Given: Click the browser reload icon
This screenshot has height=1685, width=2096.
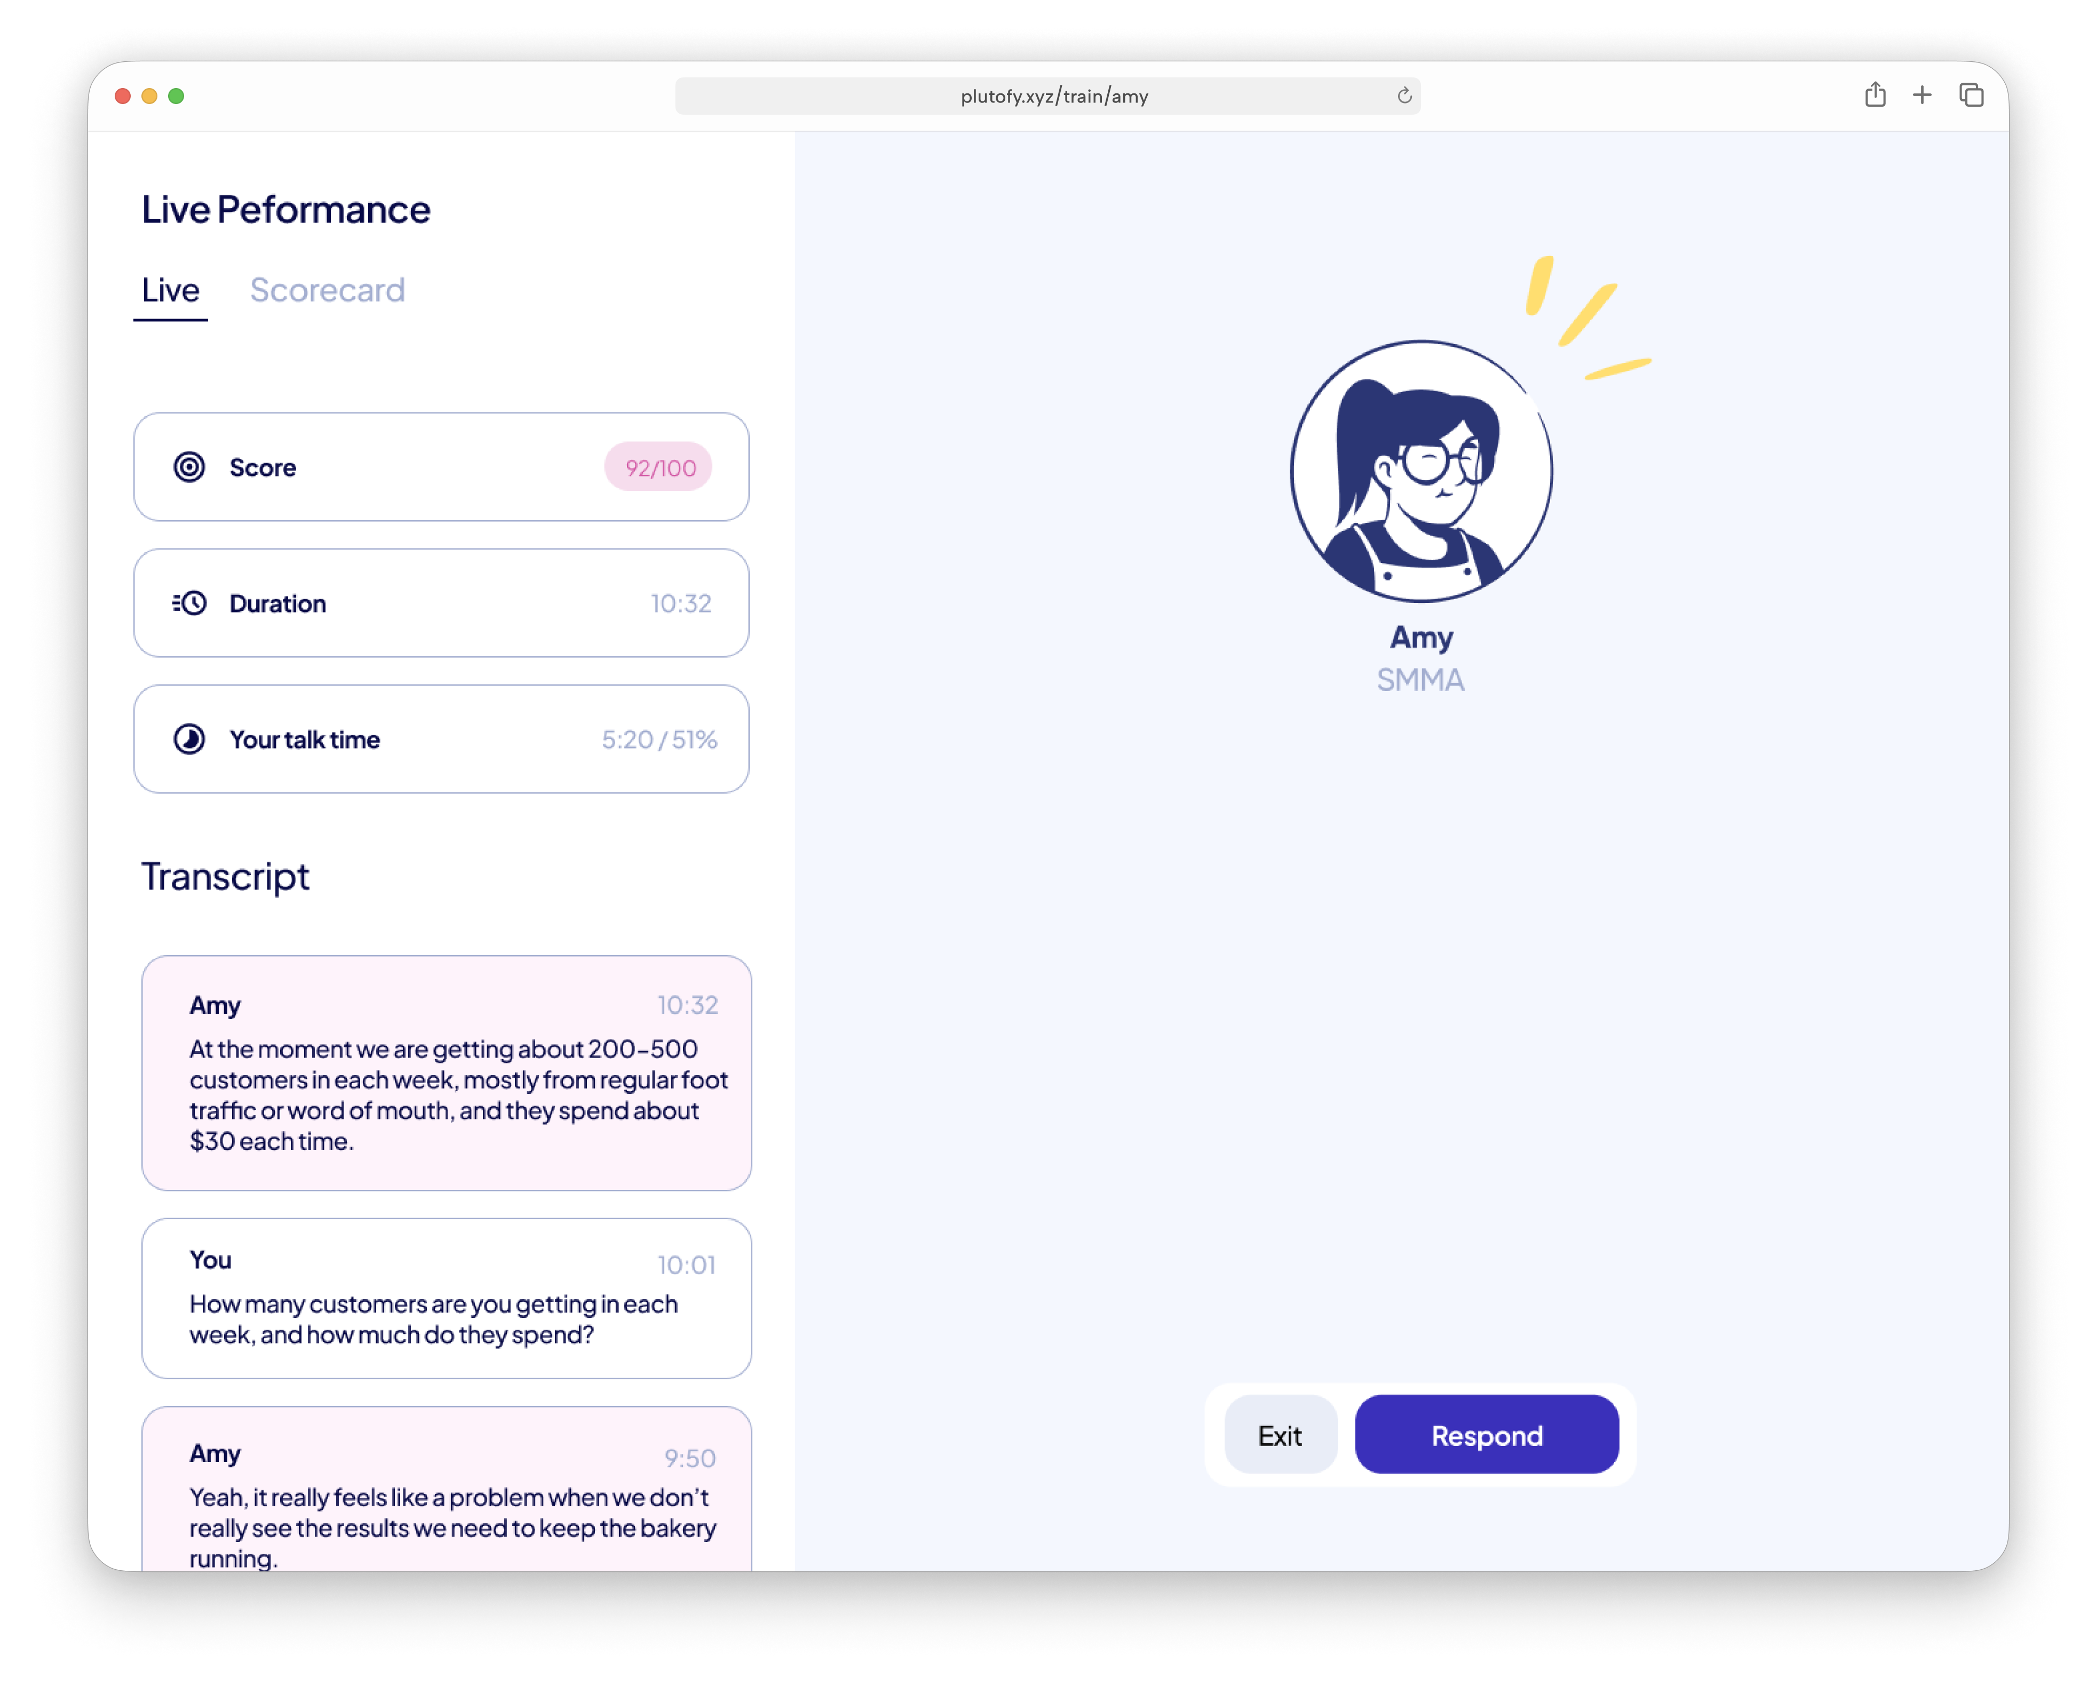Looking at the screenshot, I should (1404, 96).
